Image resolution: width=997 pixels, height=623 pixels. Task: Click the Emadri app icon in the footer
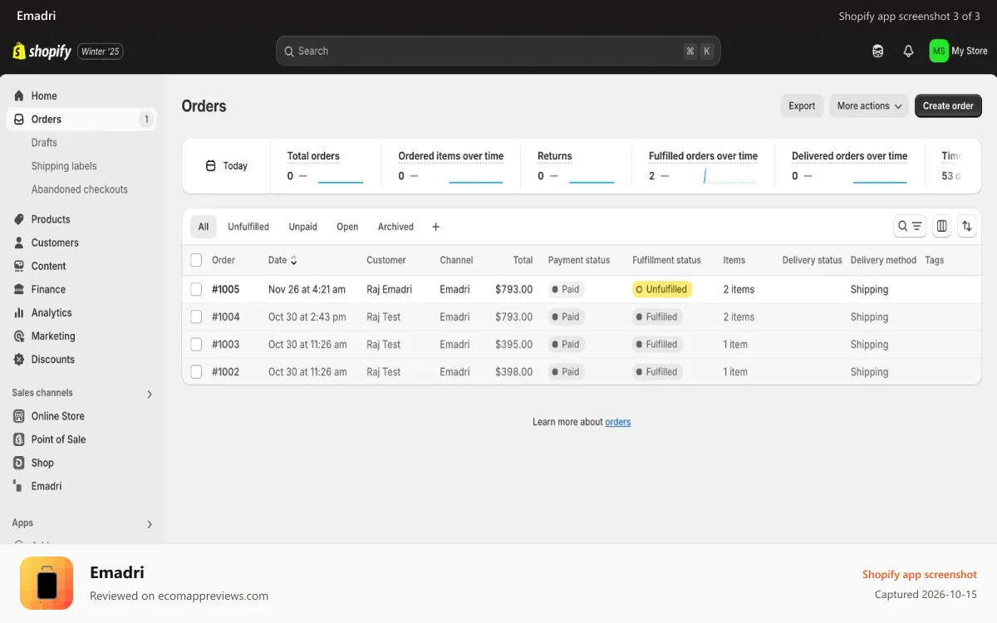(x=47, y=583)
